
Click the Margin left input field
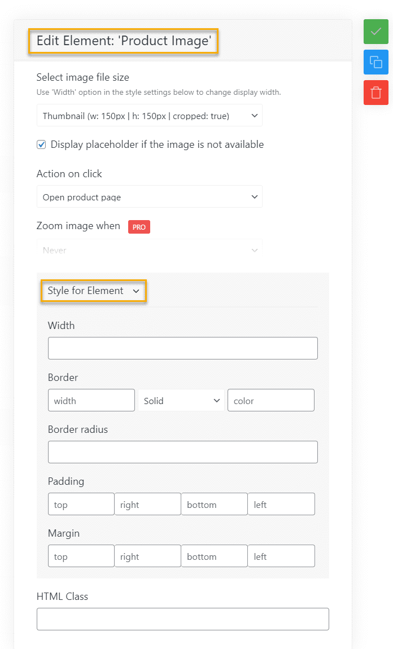(x=281, y=556)
